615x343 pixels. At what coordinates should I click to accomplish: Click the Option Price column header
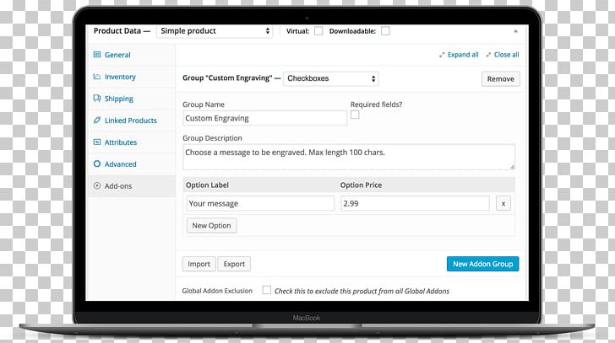pyautogui.click(x=361, y=185)
